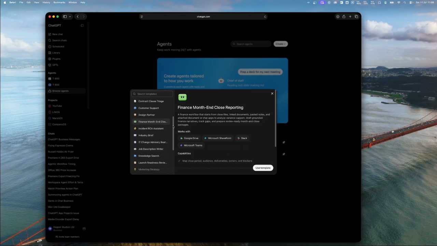
Task: Click the Google Drive integration chip
Action: coord(189,138)
